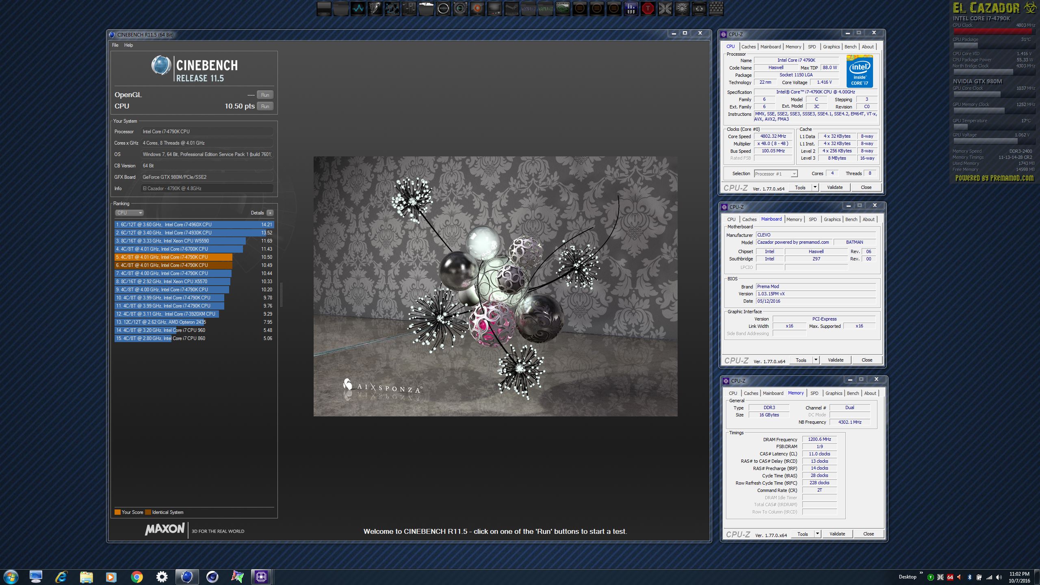The width and height of the screenshot is (1040, 585).
Task: Open the Caches tab in CPU-Z middle panel
Action: [748, 219]
